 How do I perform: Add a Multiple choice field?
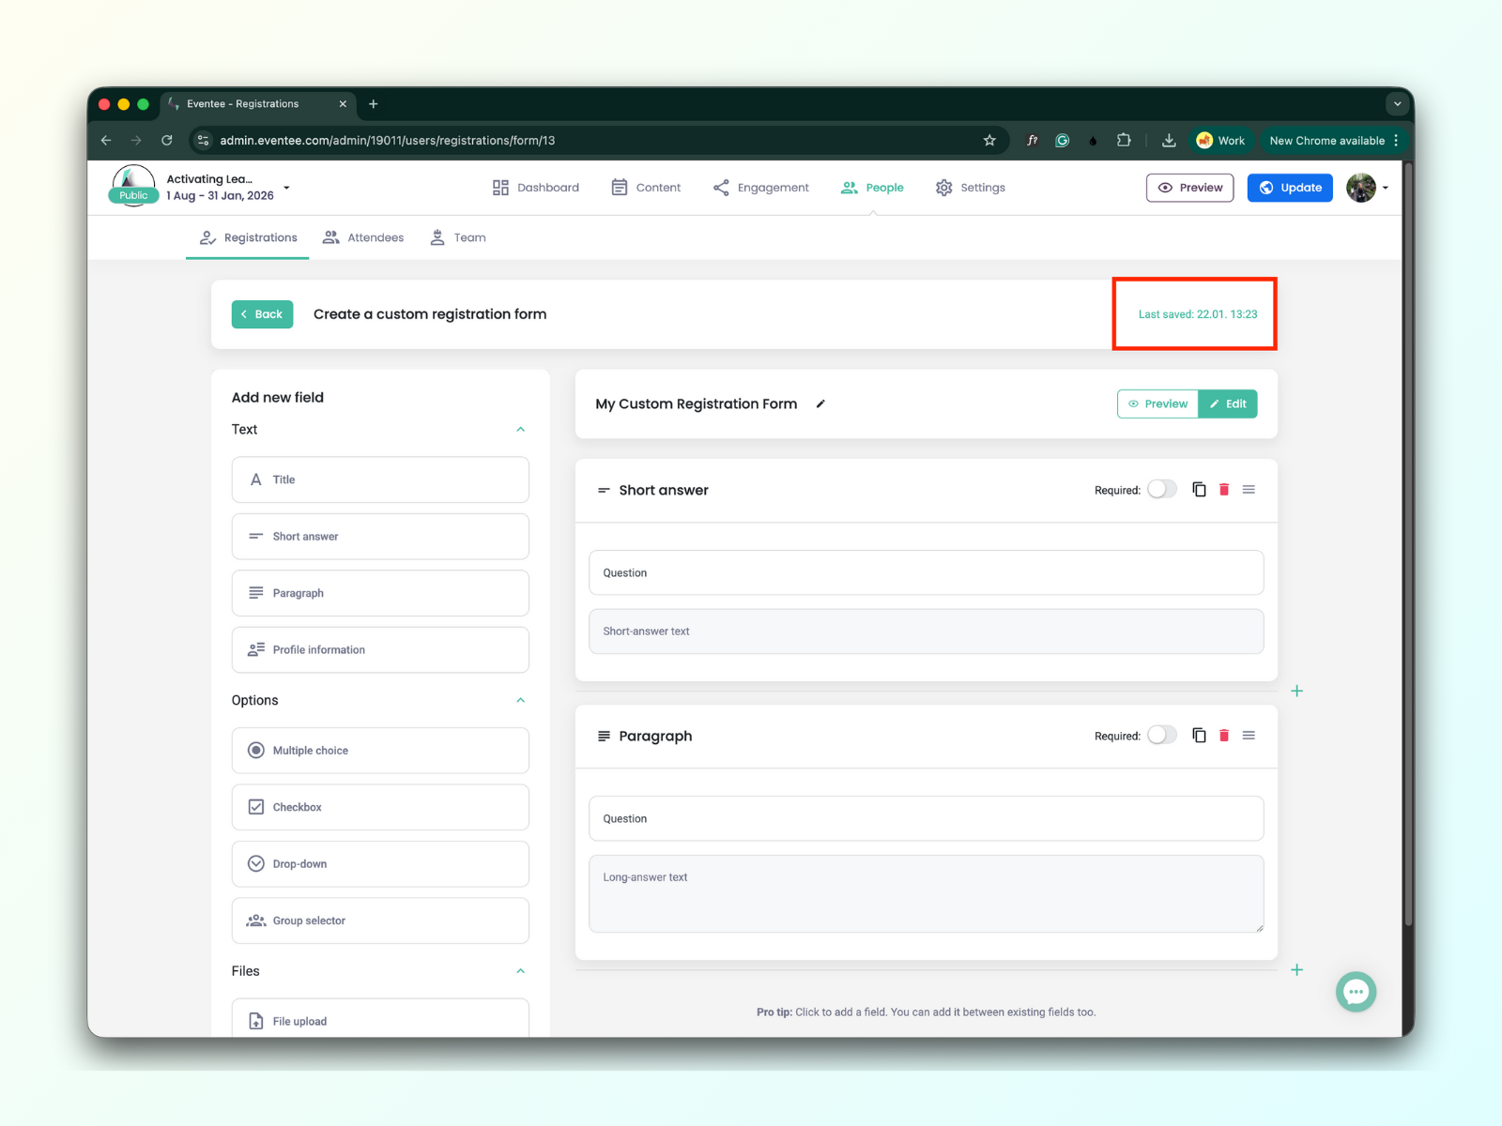click(380, 751)
